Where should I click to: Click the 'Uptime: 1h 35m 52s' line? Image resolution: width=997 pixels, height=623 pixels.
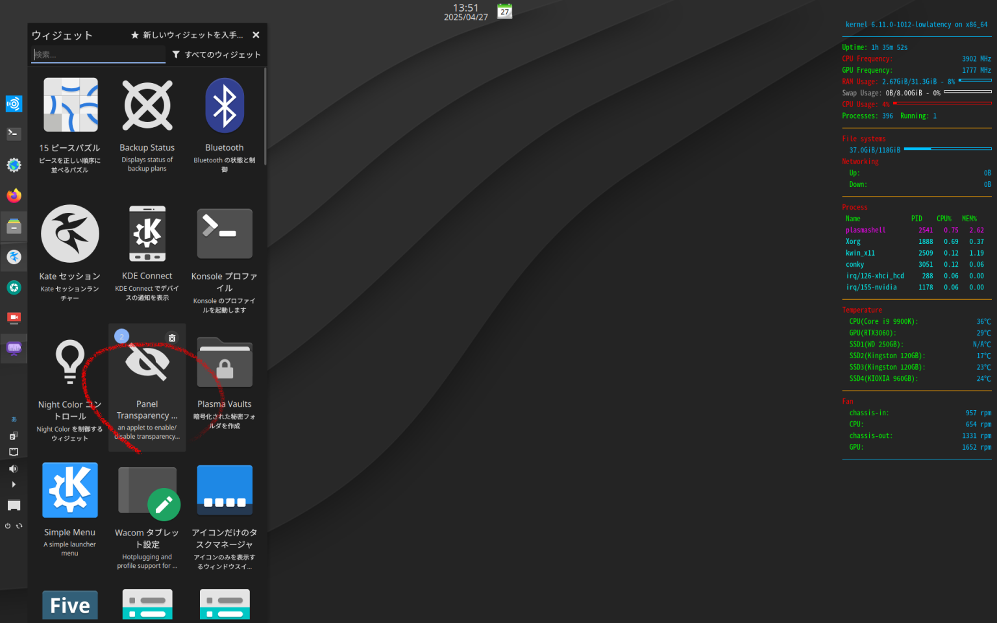875,47
